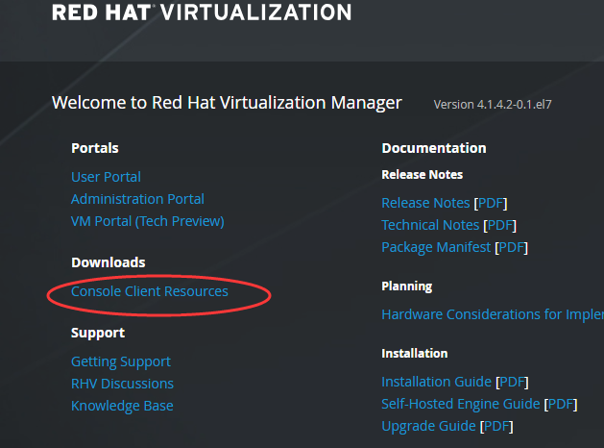Image resolution: width=604 pixels, height=448 pixels.
Task: Open the Installation Guide link
Action: point(436,382)
